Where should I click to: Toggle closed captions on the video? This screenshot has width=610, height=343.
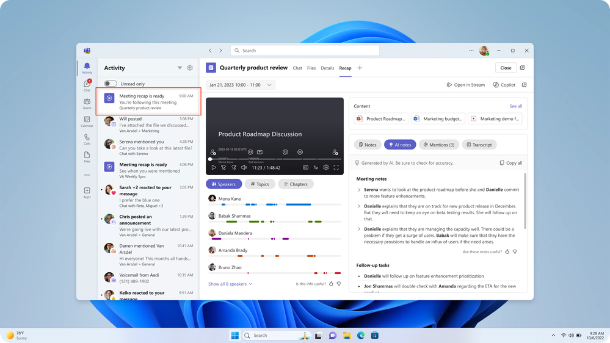click(305, 168)
